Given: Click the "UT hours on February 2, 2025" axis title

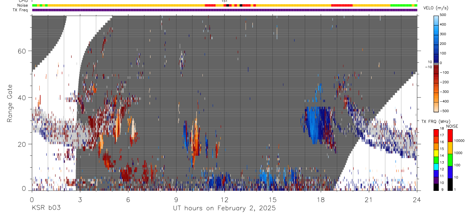Looking at the screenshot, I should tap(225, 208).
